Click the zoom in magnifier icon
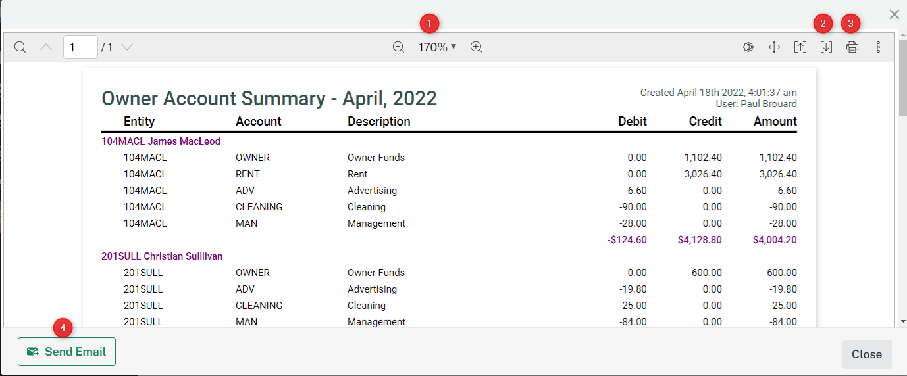Image resolution: width=907 pixels, height=376 pixels. click(477, 47)
